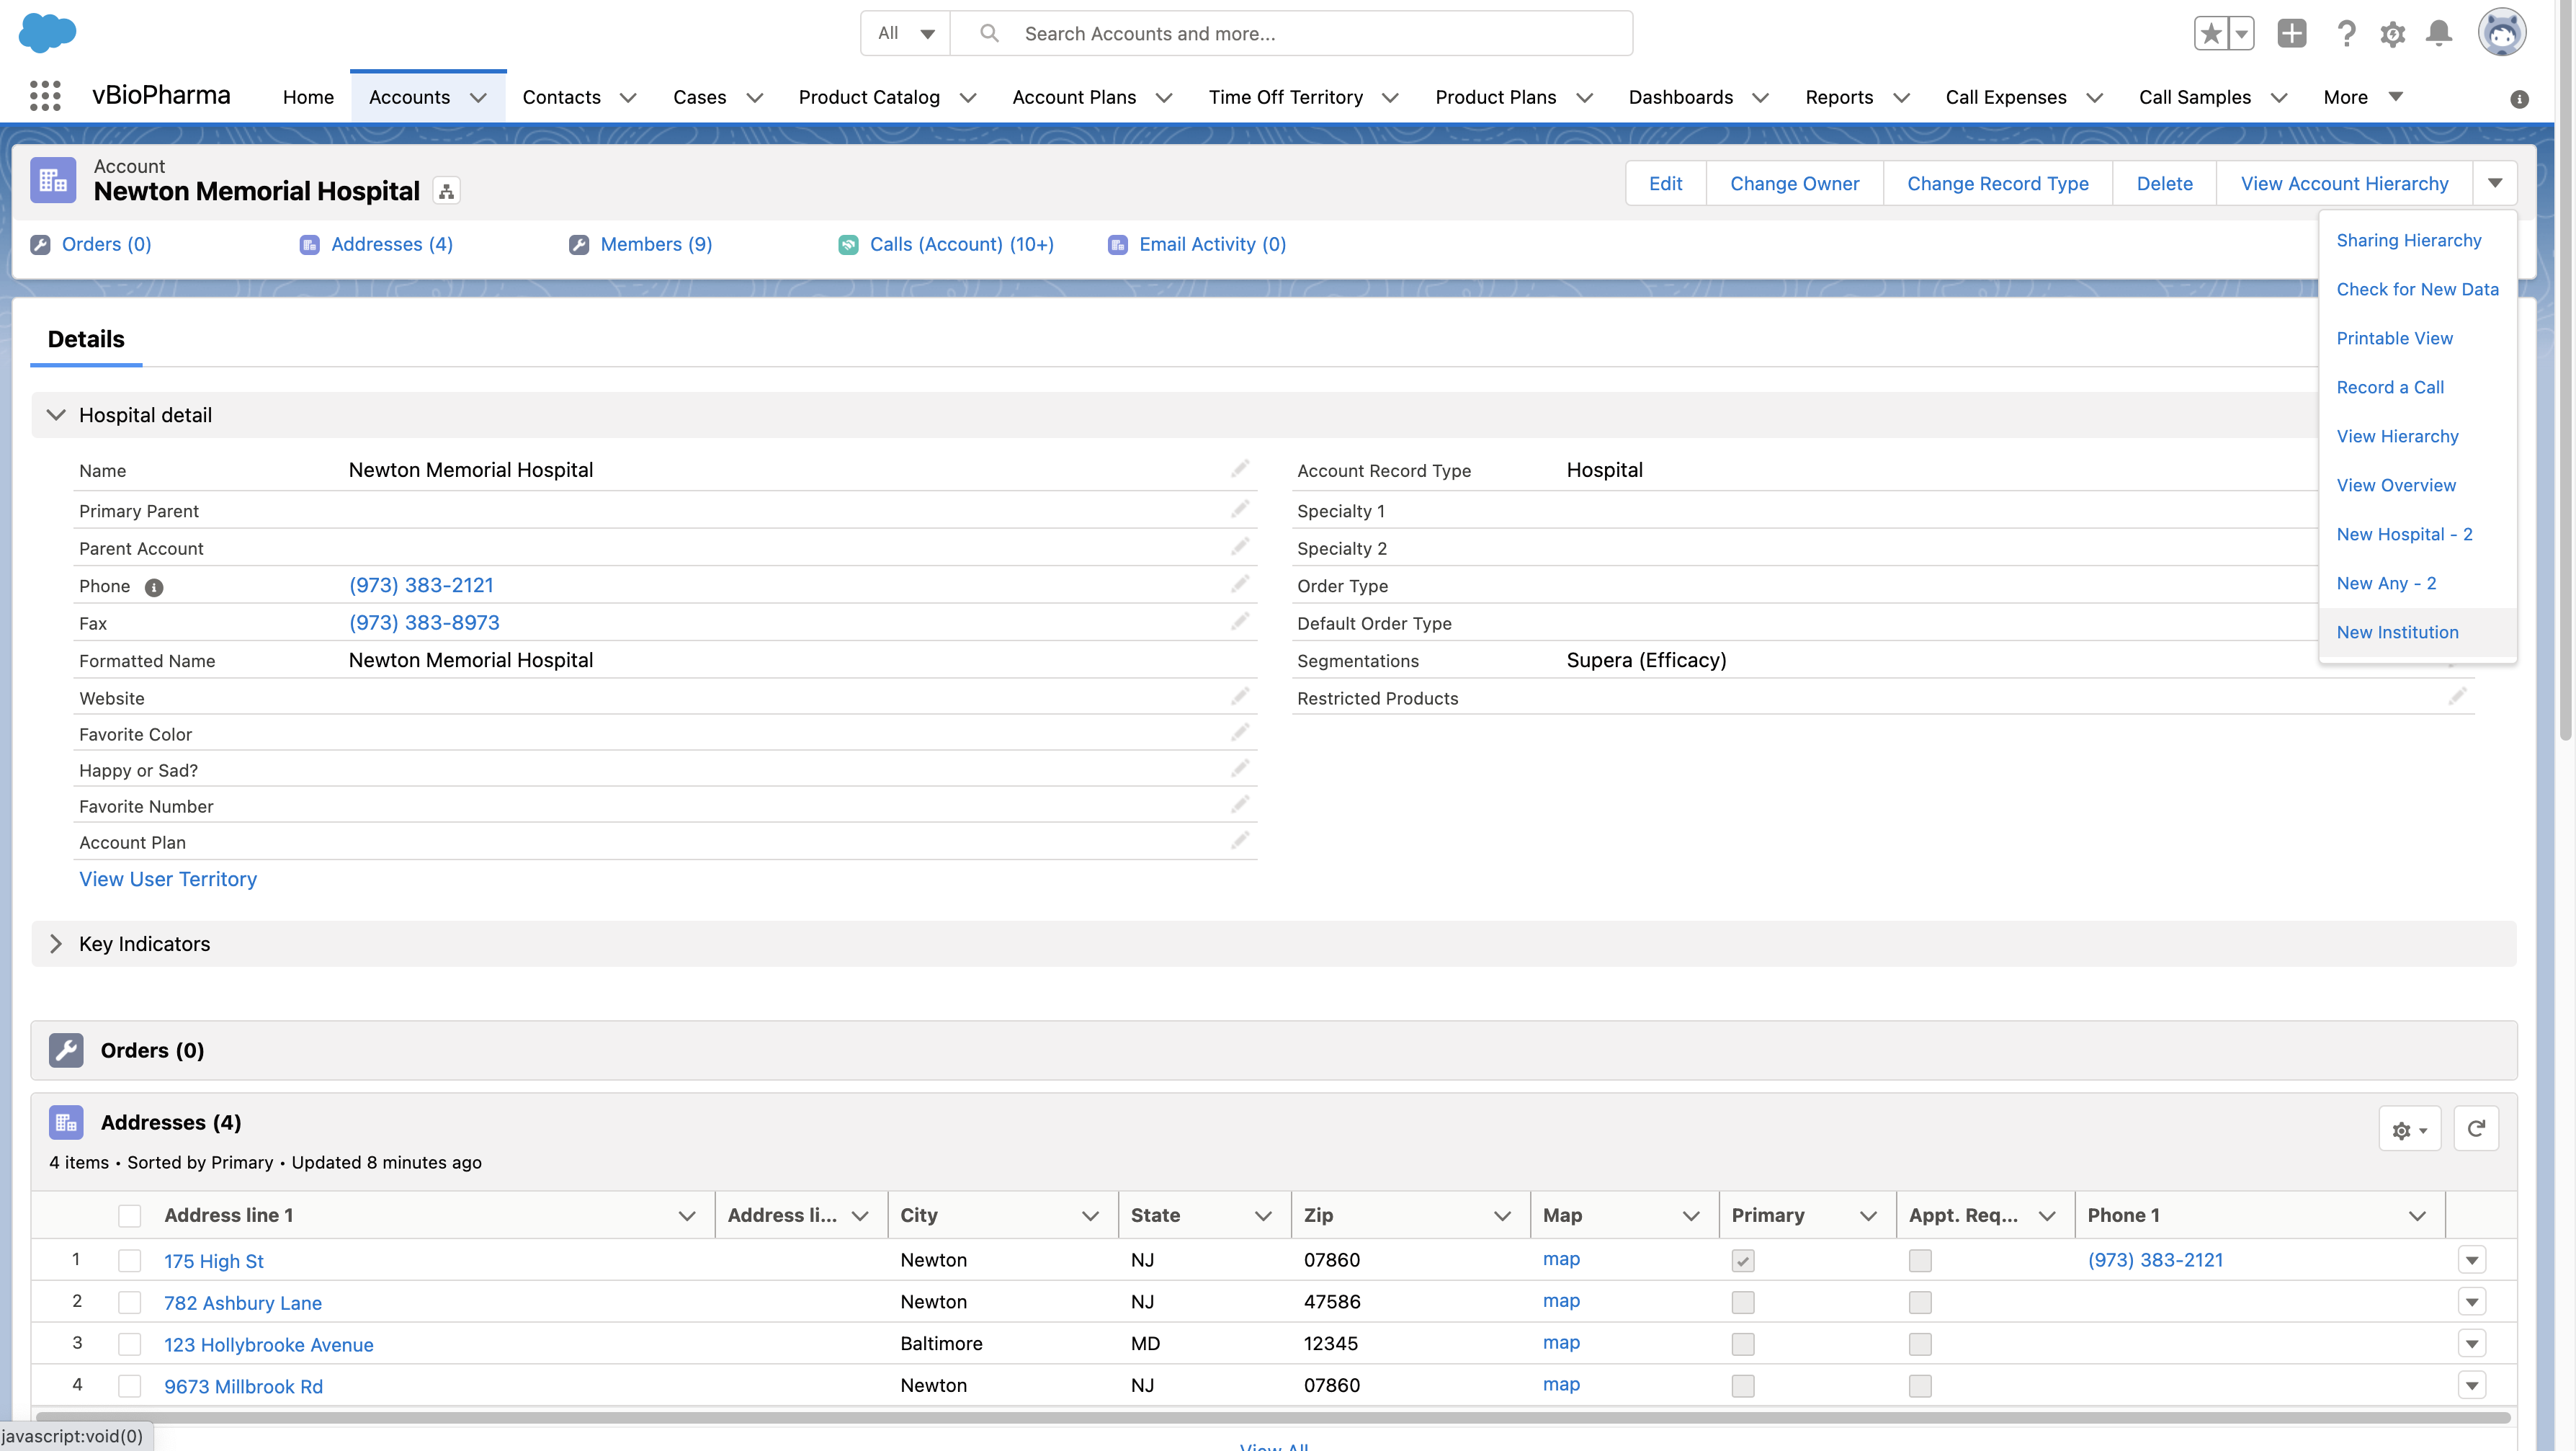Expand the Key Indicators section
Screen dimensions: 2576x1451
click(x=56, y=944)
